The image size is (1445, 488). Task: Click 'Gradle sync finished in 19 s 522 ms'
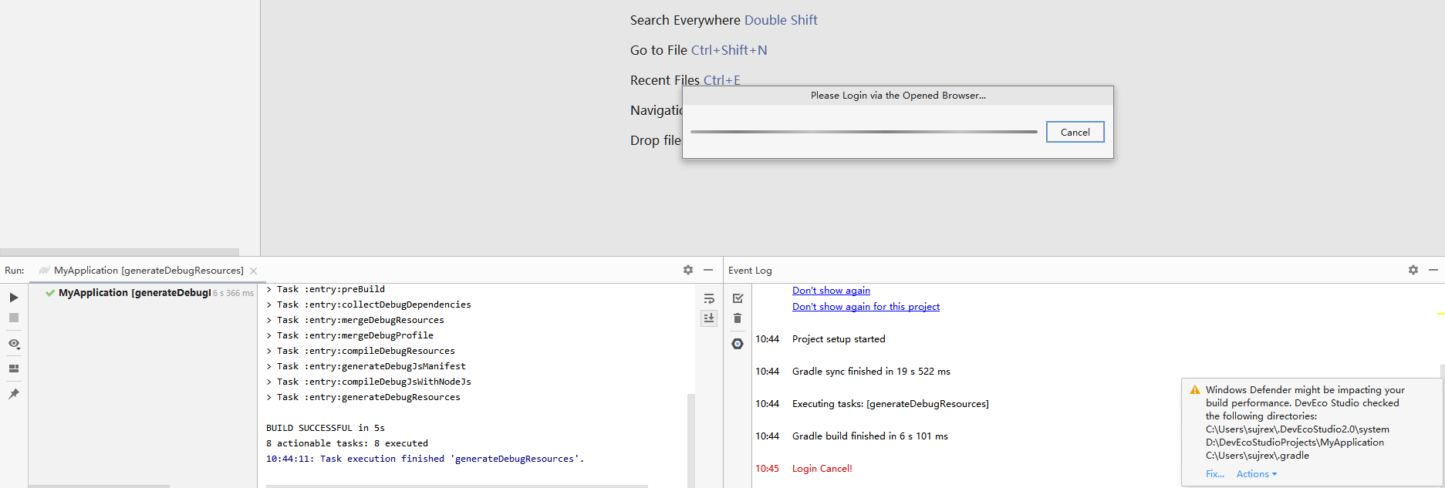[871, 372]
